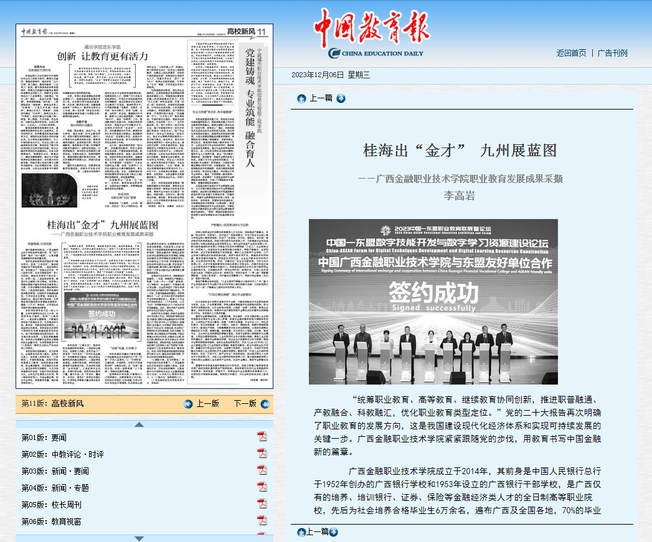
Task: Select 第05版：校长周刊 in page list
Action: [51, 505]
